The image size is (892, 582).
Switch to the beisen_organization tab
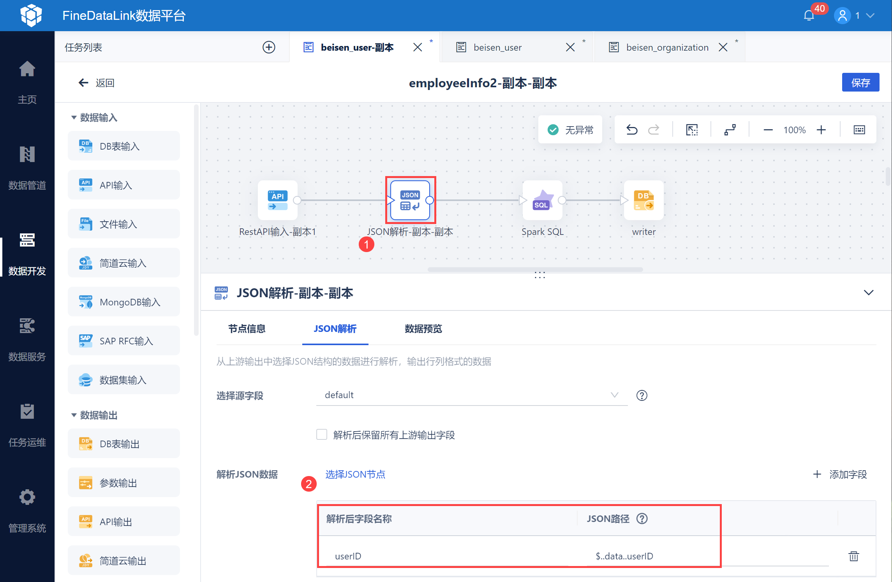click(x=667, y=47)
